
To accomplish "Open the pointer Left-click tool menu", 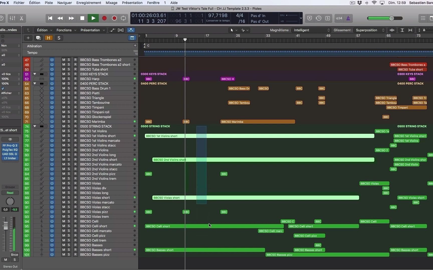I will pos(234,30).
